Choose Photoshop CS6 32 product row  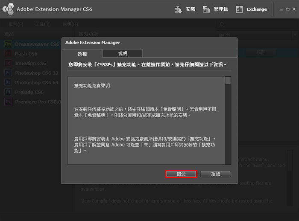(x=31, y=73)
